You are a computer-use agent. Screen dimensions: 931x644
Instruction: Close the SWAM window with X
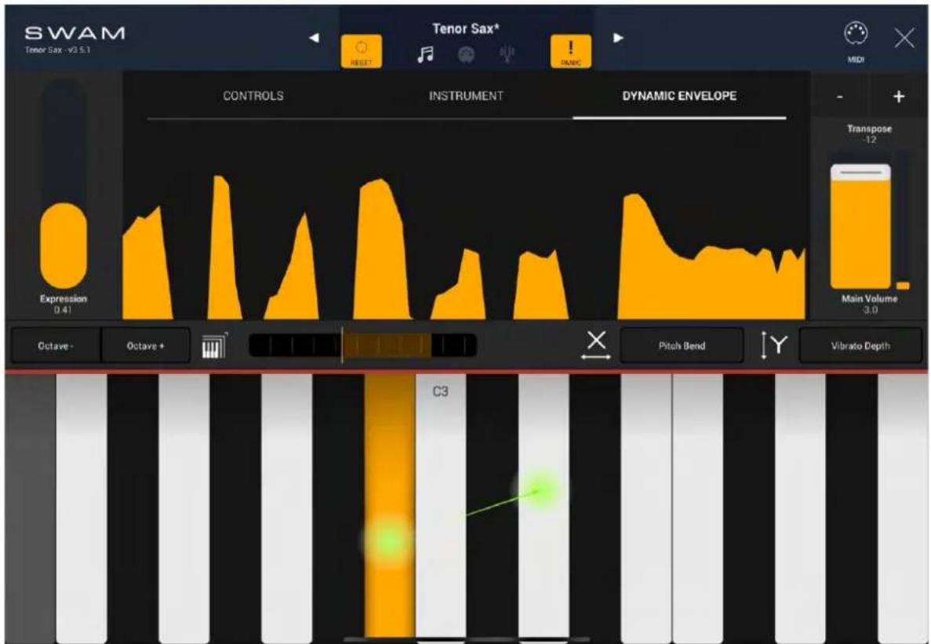(x=904, y=38)
